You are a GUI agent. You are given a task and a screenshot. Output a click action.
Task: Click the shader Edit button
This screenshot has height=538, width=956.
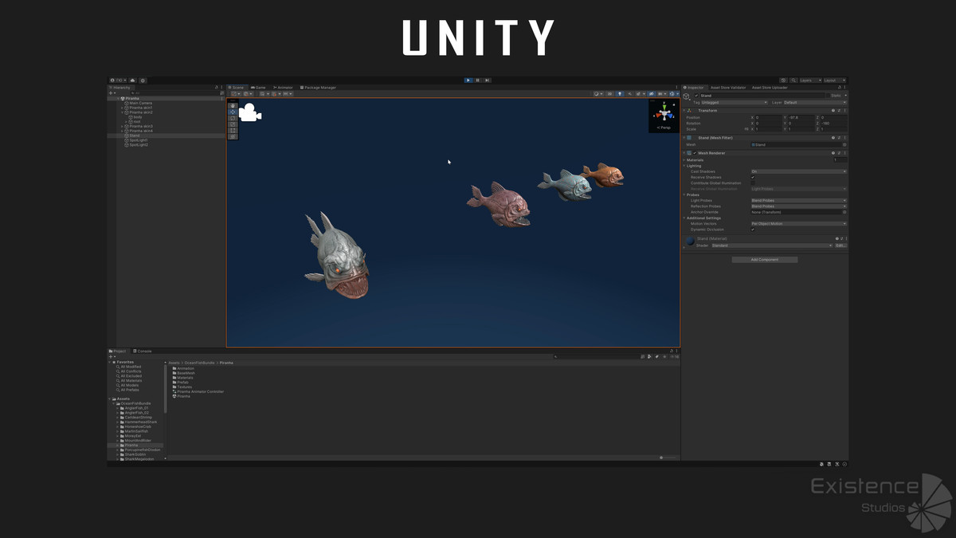(x=840, y=245)
